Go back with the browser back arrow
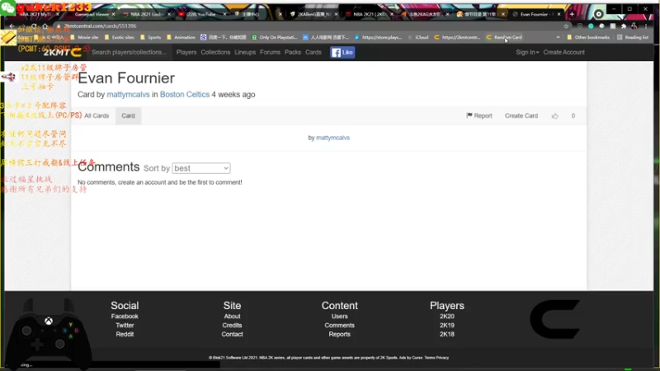 click(12, 26)
